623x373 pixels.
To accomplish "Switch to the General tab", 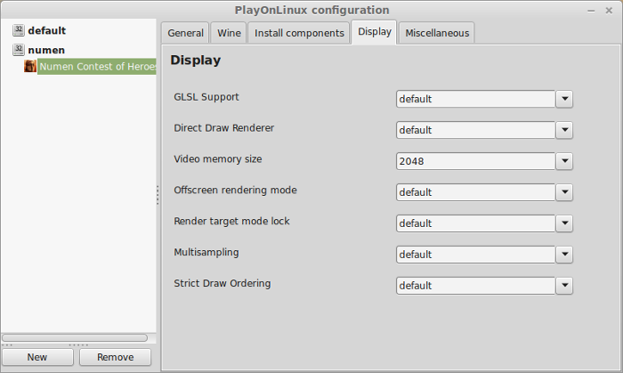I will click(185, 33).
